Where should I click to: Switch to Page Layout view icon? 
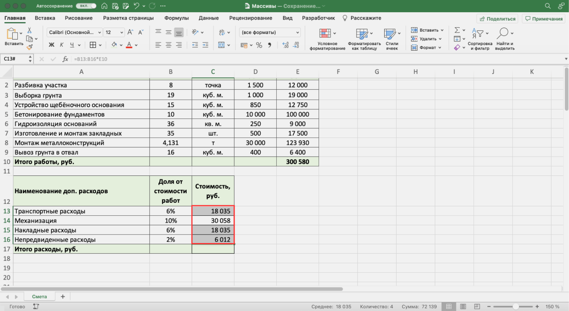(463, 307)
